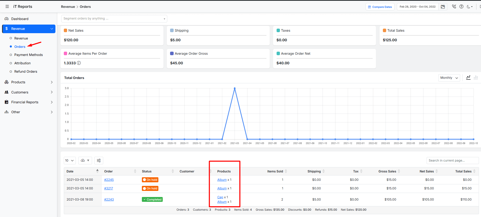Click the Feb 28, 2020 - Oct 04, 2022 date range
Screen dimensions: 481x217
(417, 7)
